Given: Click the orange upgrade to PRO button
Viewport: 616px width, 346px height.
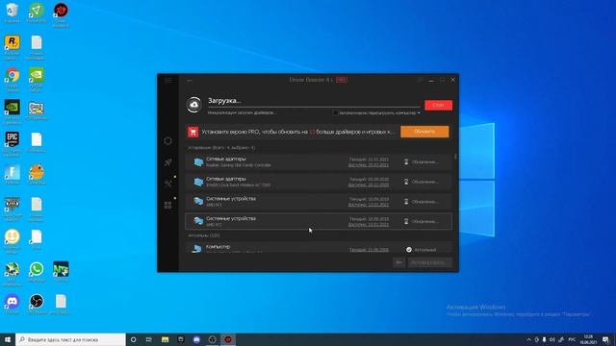Looking at the screenshot, I should click(424, 132).
